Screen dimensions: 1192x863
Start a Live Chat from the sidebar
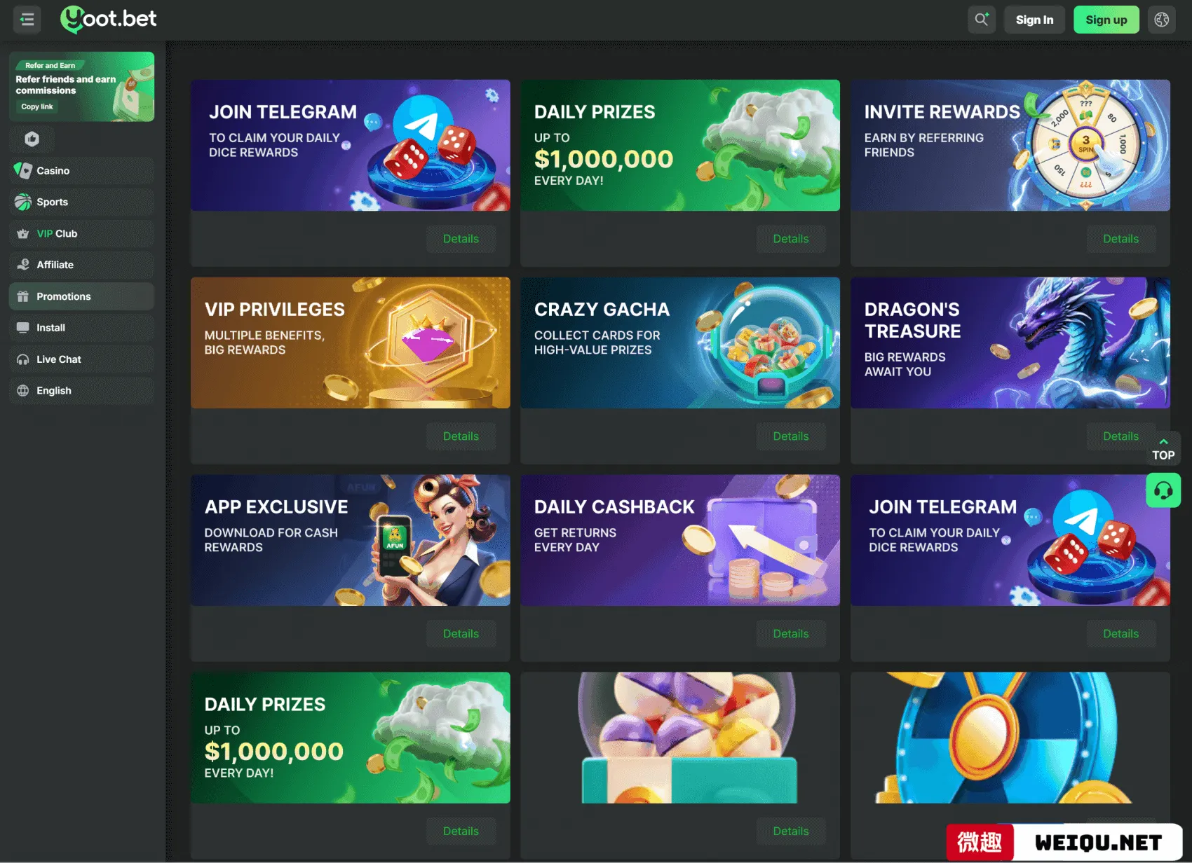click(81, 359)
